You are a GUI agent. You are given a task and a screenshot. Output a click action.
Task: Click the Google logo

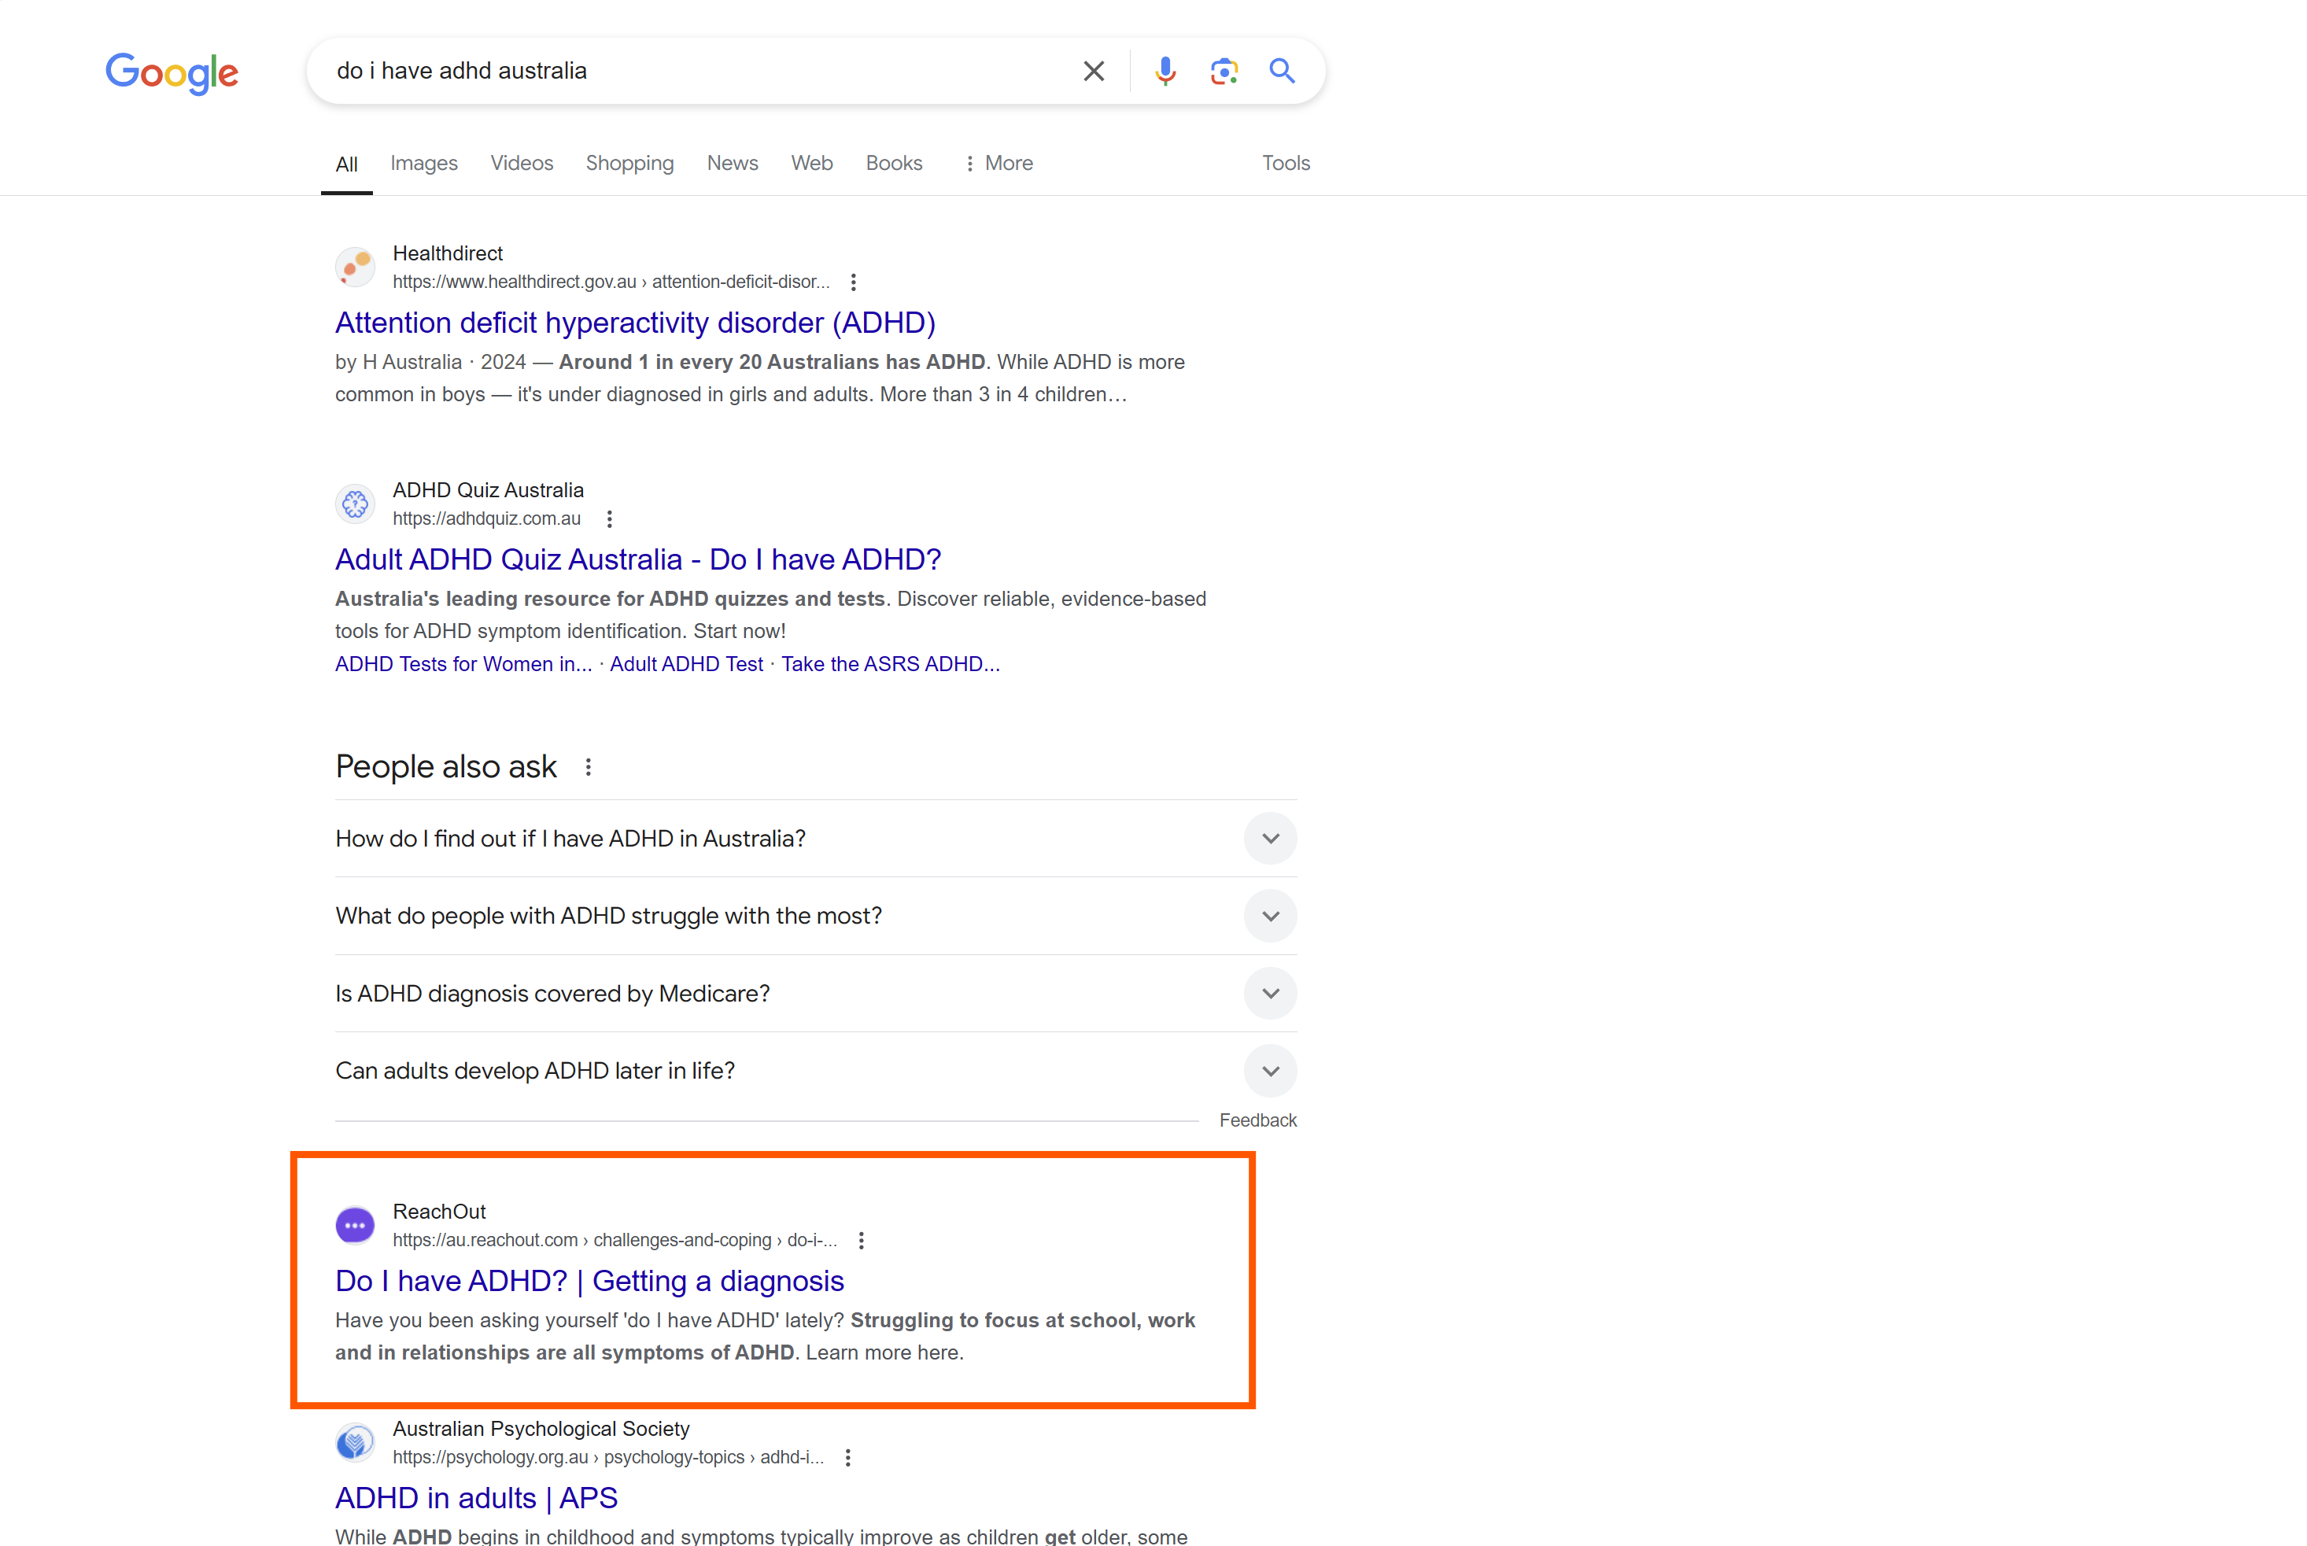tap(172, 73)
